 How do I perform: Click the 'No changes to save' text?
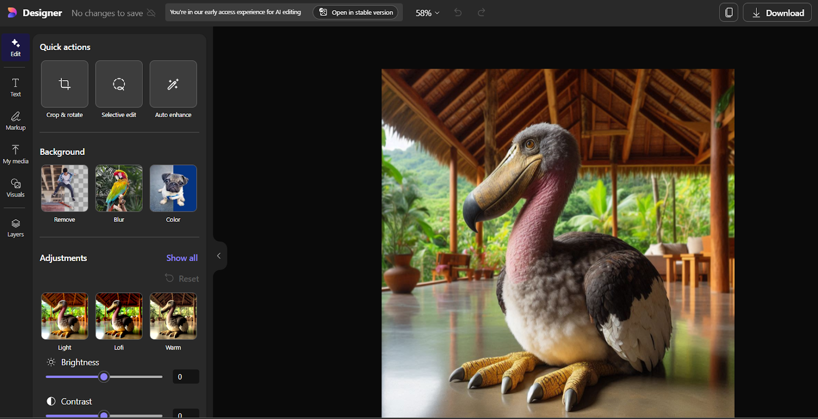pyautogui.click(x=107, y=13)
